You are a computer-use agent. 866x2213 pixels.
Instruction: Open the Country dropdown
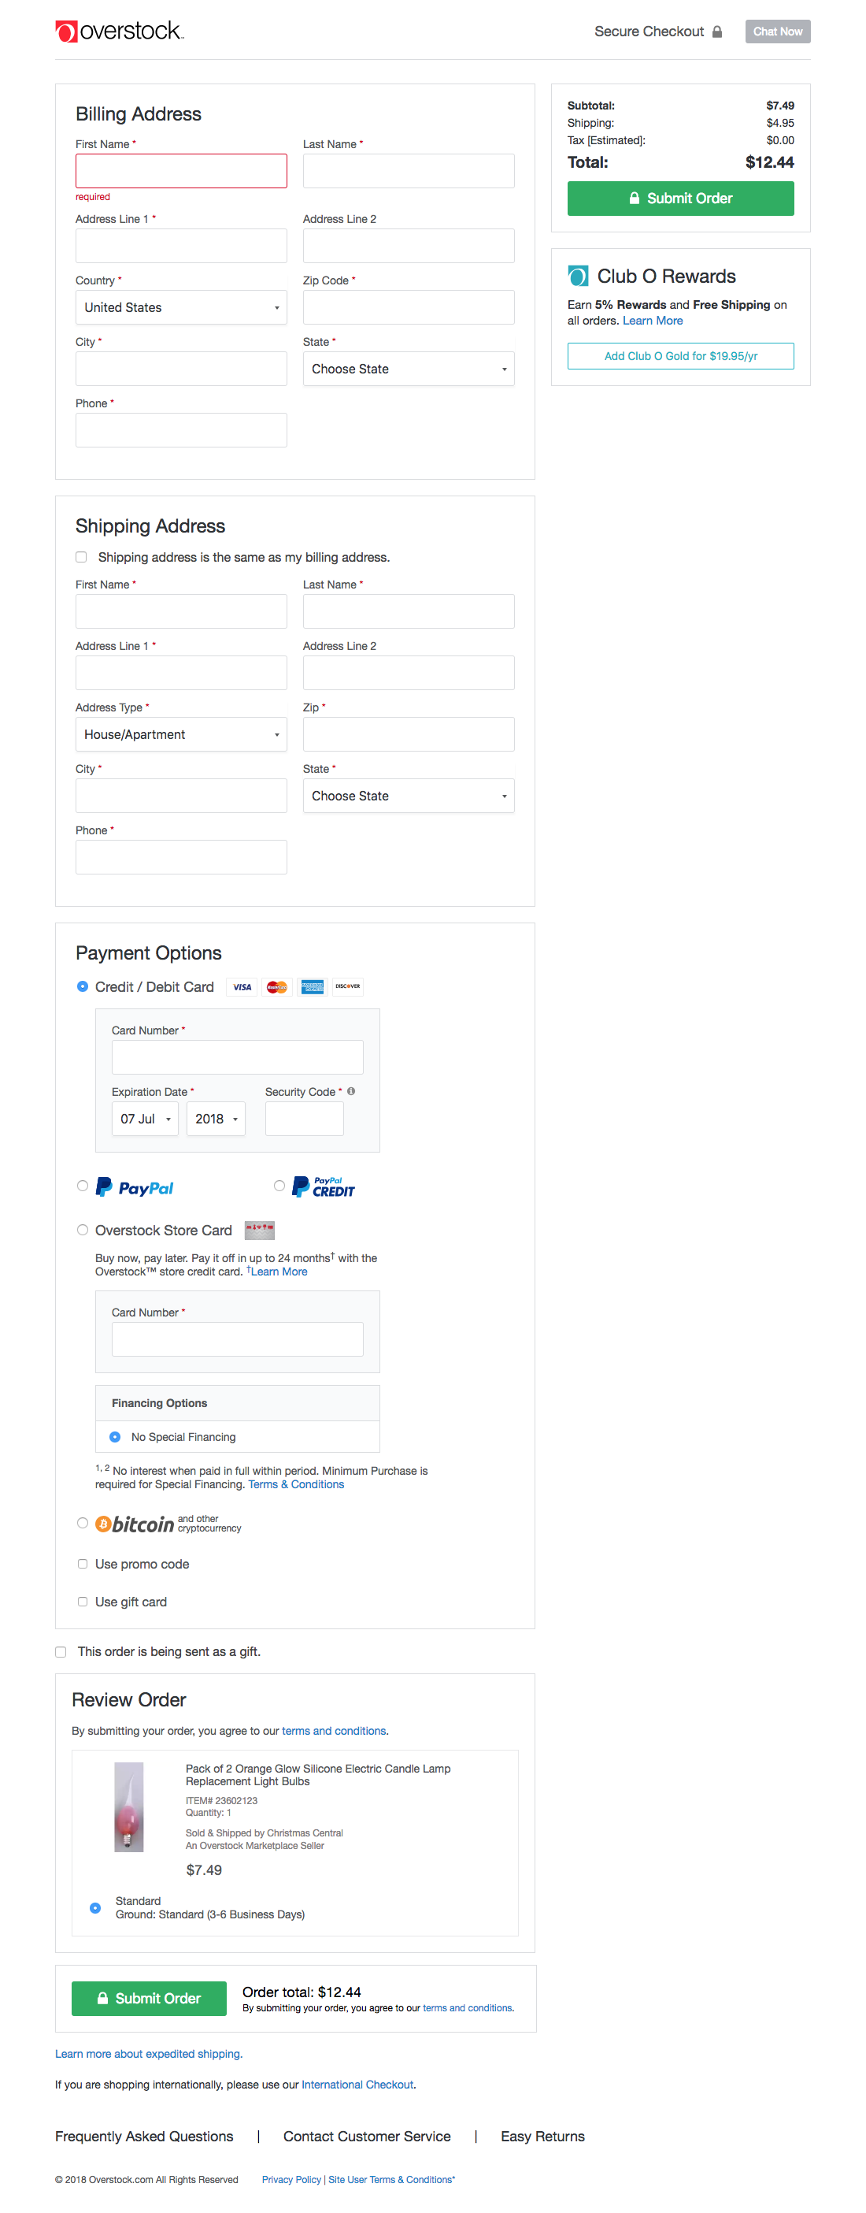click(180, 306)
